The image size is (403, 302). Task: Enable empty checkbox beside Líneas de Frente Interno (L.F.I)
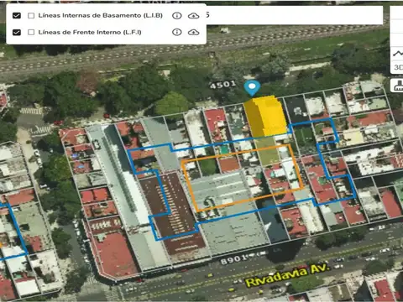[x=31, y=33]
